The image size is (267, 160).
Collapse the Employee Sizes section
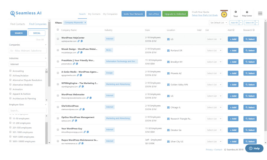coord(46,105)
